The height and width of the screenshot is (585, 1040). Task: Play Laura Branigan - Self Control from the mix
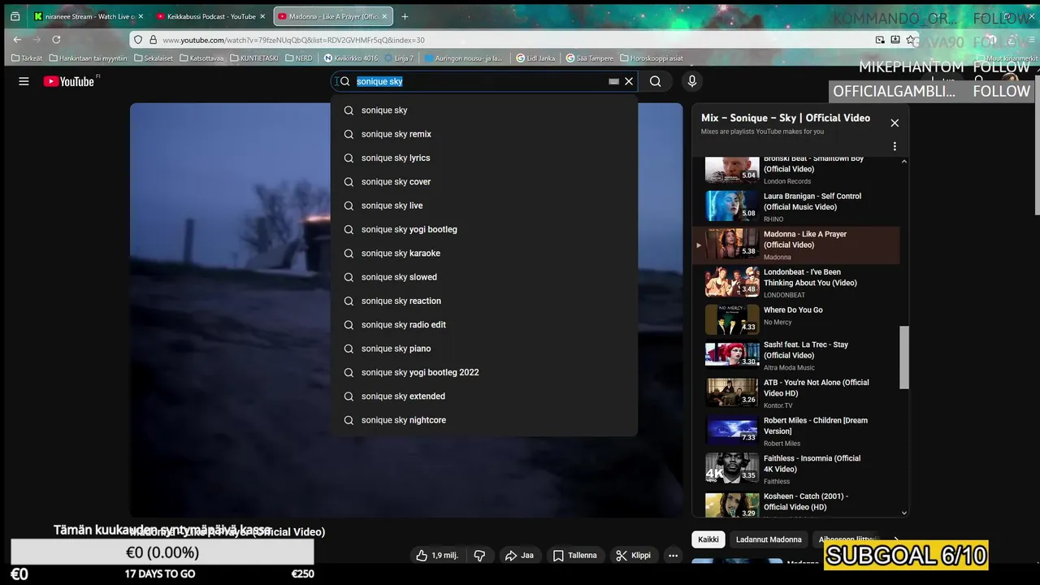[796, 207]
